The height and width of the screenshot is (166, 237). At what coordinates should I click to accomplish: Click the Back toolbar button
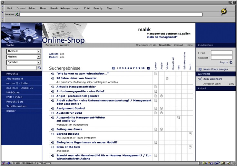(x=10, y=8)
